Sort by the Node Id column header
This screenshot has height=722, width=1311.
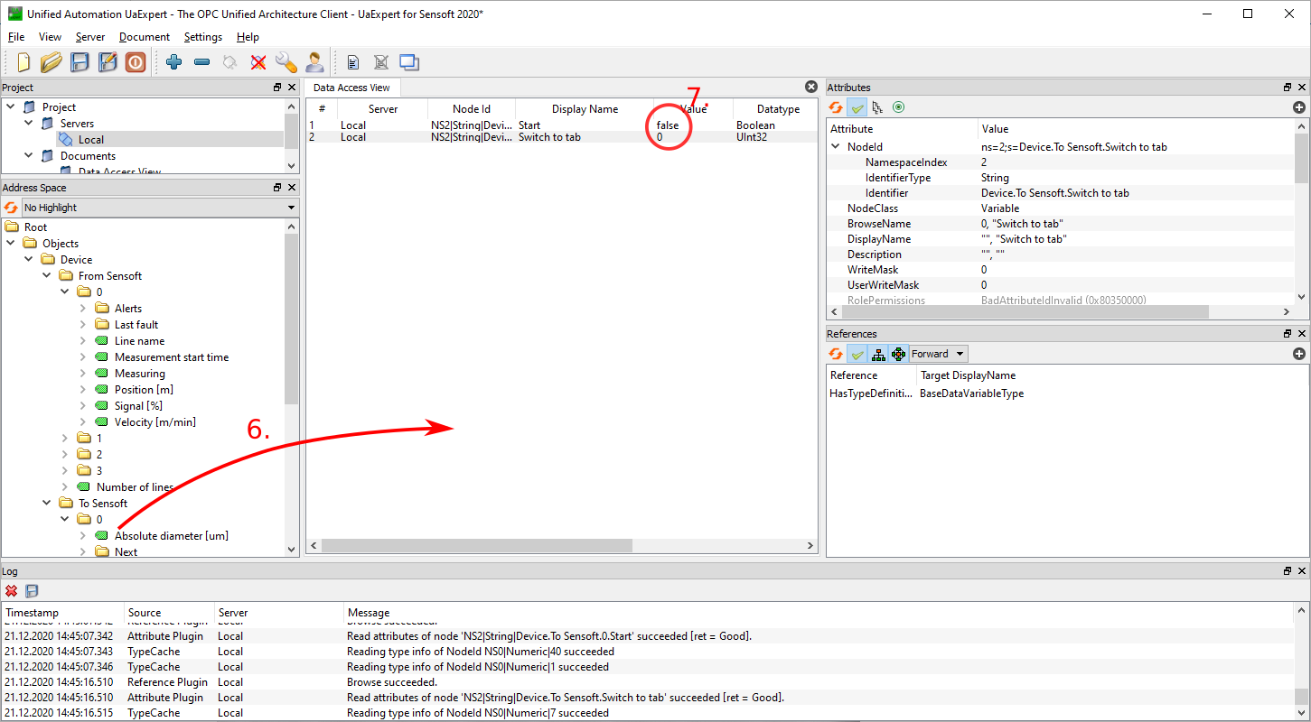click(x=472, y=109)
